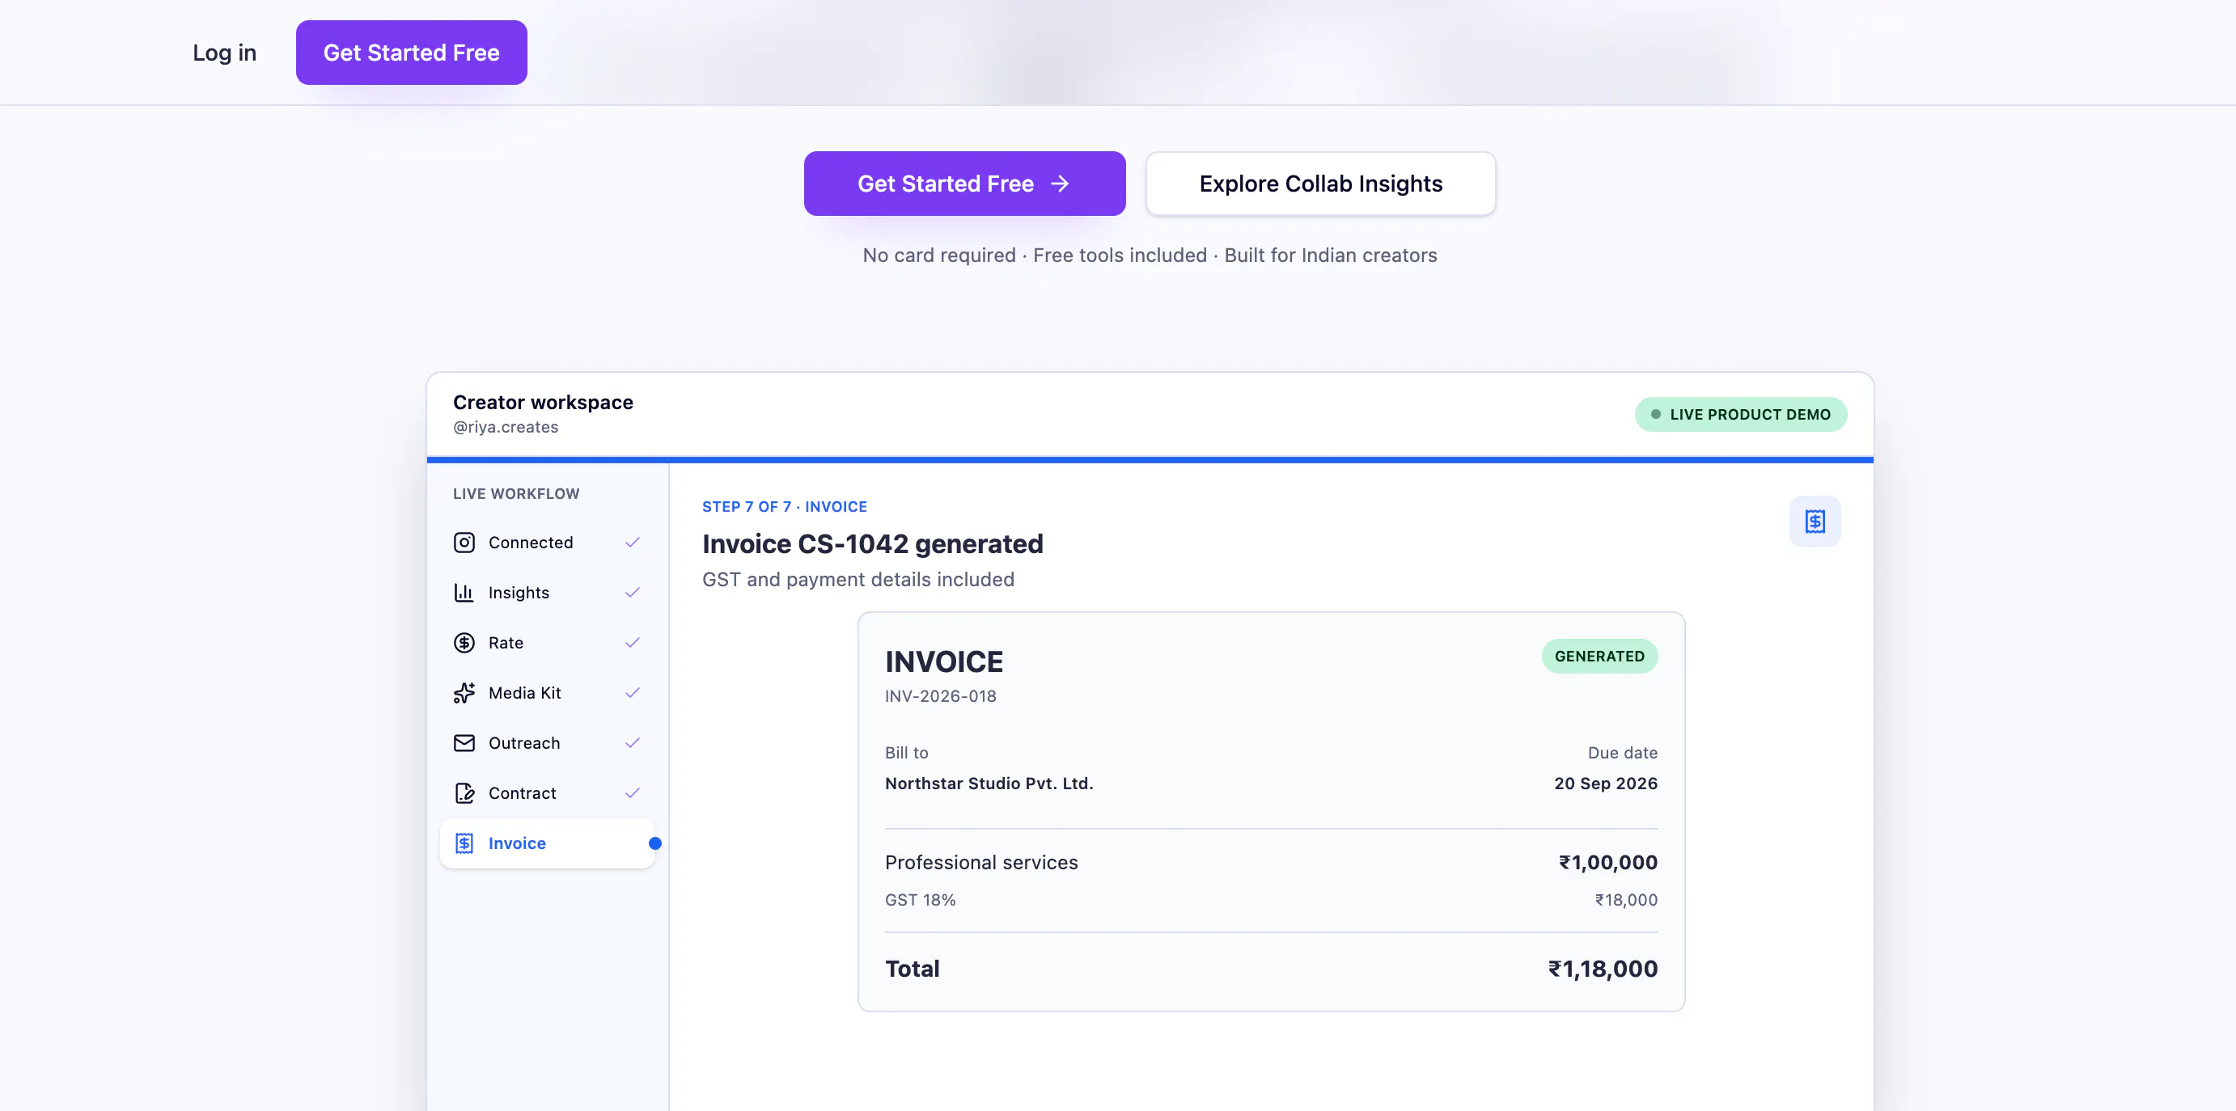Screen dimensions: 2236x1111
Task: Click "STEP 7 OF 7 · INVOICE" label
Action: point(785,506)
